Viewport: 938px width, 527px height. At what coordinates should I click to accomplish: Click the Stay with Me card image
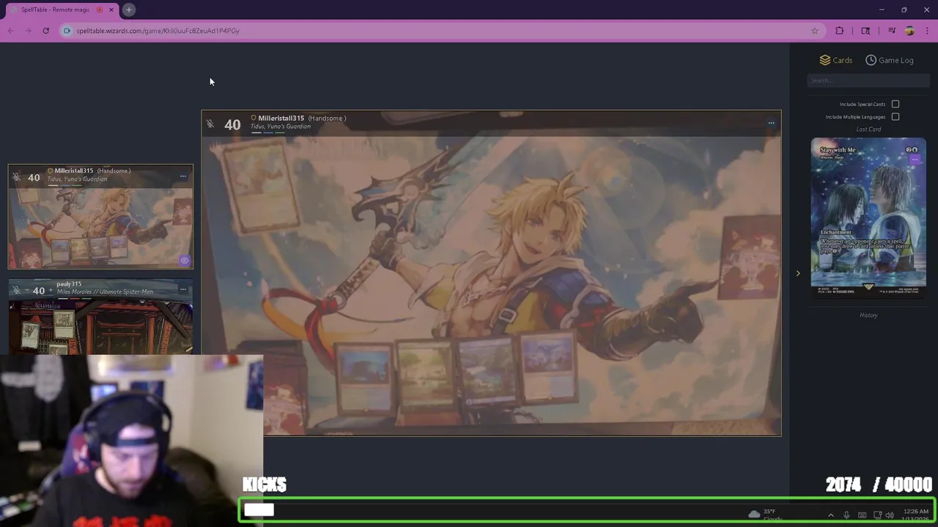tap(868, 217)
